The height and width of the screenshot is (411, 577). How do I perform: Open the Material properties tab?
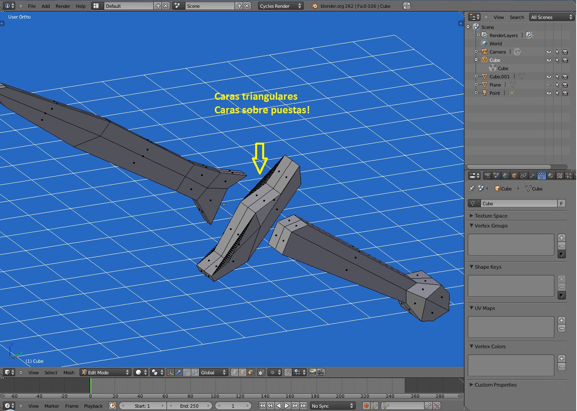pyautogui.click(x=551, y=176)
